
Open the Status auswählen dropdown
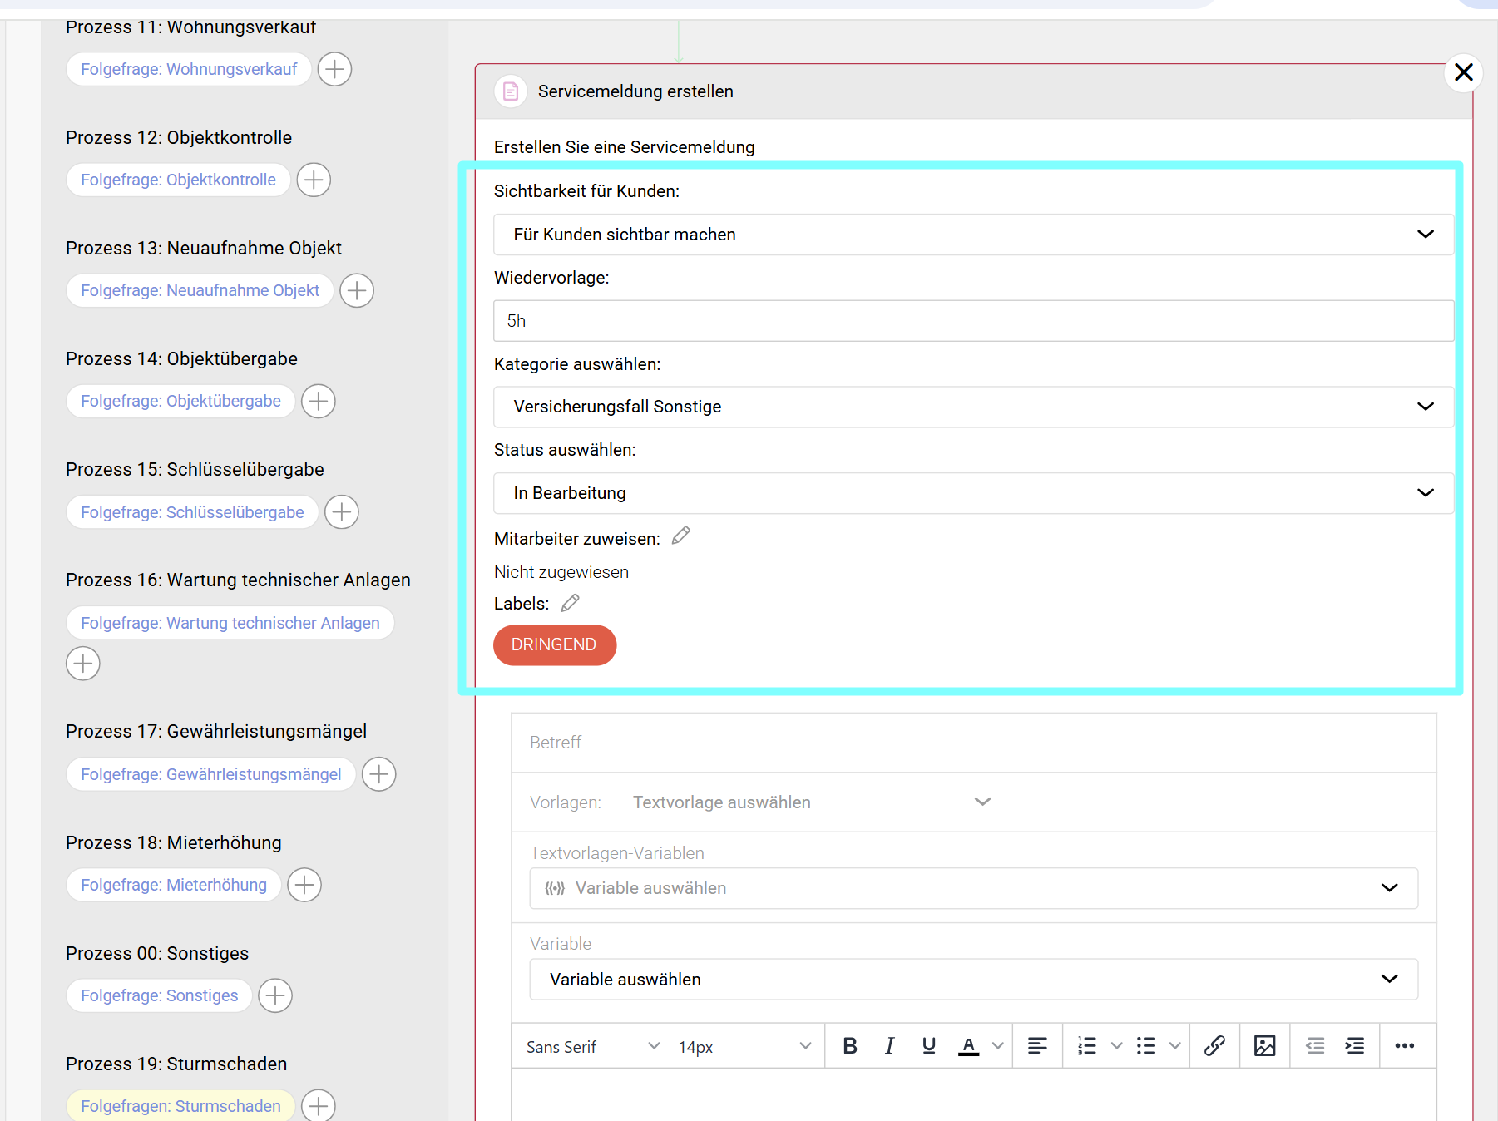(x=973, y=493)
